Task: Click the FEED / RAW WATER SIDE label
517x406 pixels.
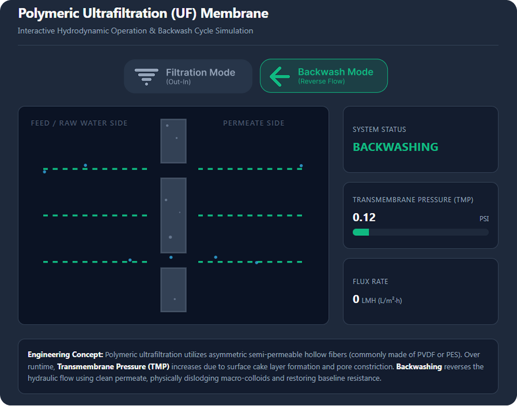Action: pos(79,123)
